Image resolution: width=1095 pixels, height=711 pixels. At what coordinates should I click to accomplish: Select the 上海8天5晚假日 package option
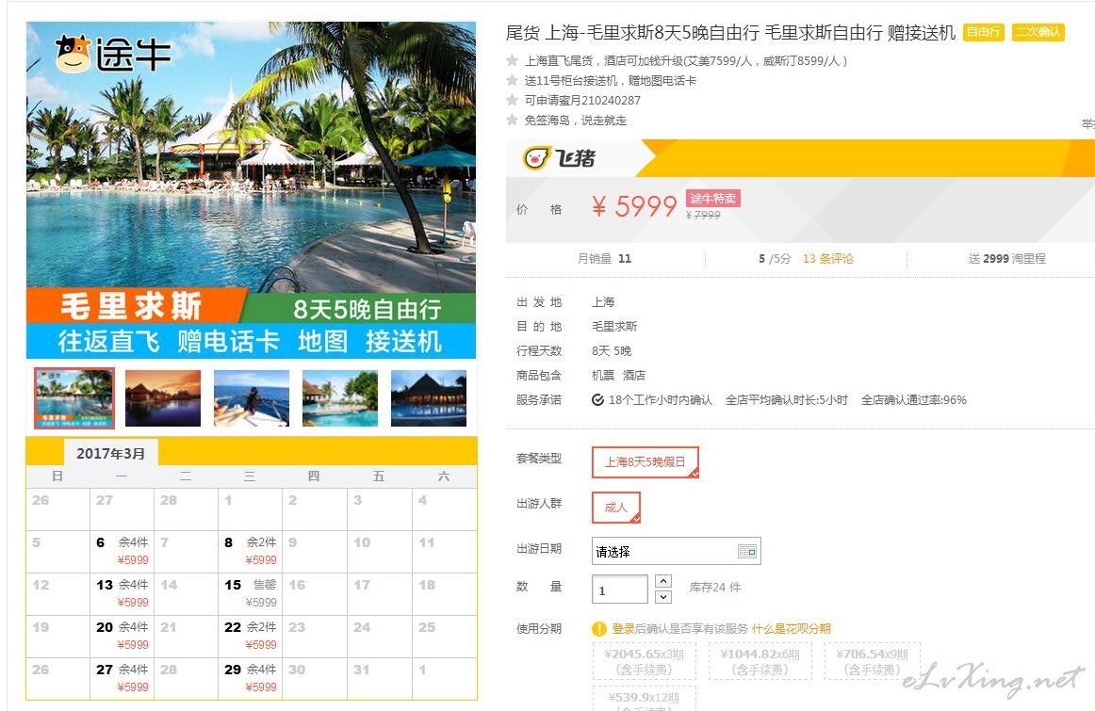click(646, 461)
